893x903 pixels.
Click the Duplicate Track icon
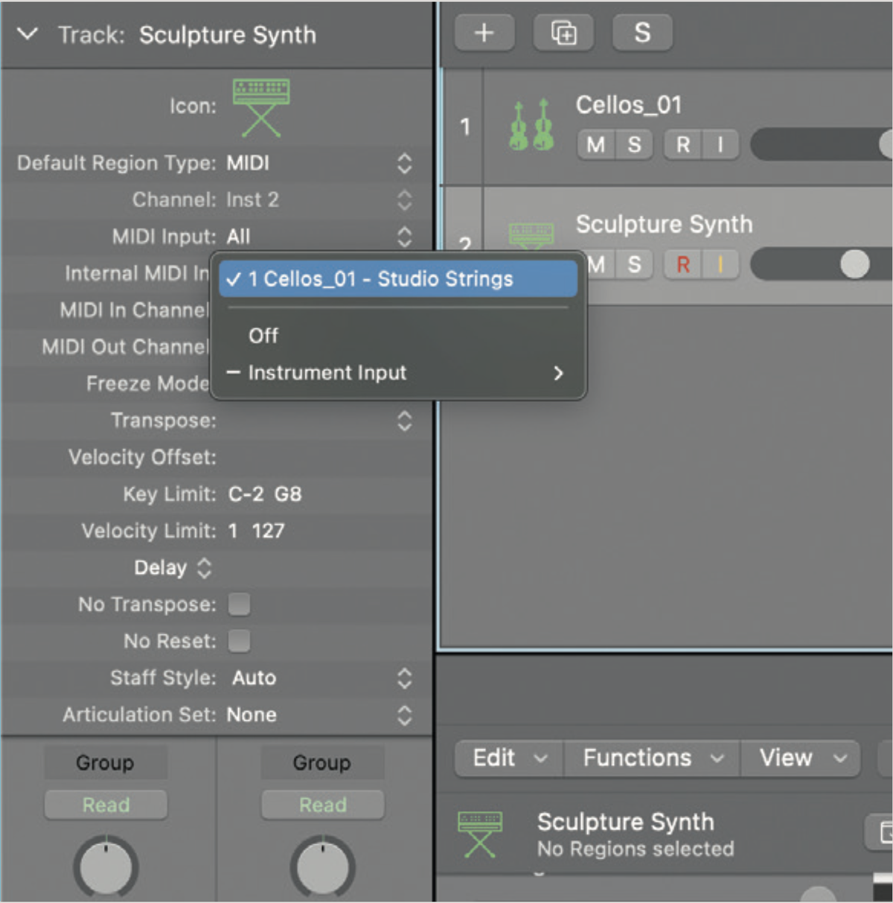(563, 32)
